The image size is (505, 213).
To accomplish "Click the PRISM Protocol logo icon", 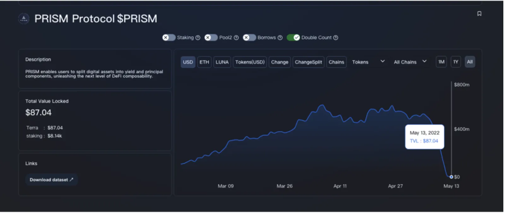I will (24, 19).
